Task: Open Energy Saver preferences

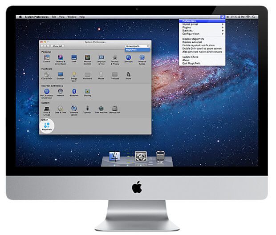Action: pos(74,77)
